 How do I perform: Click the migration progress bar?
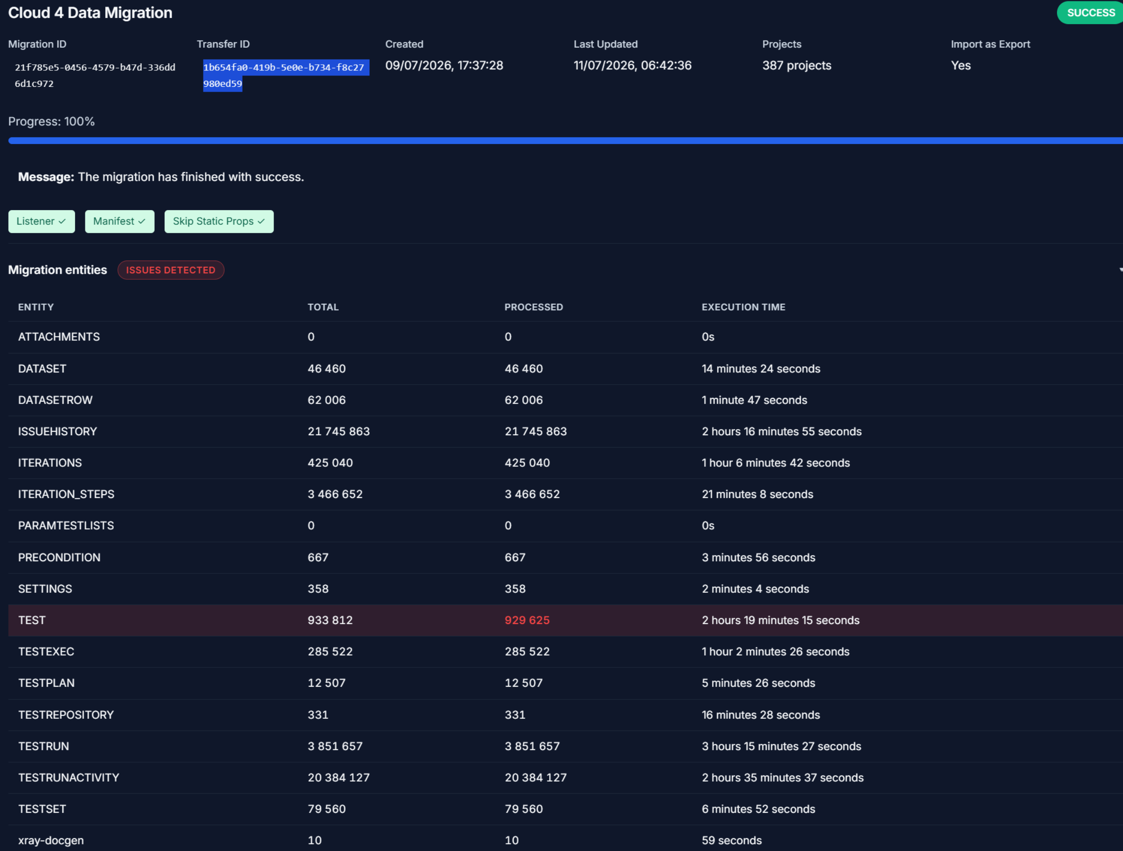point(566,141)
